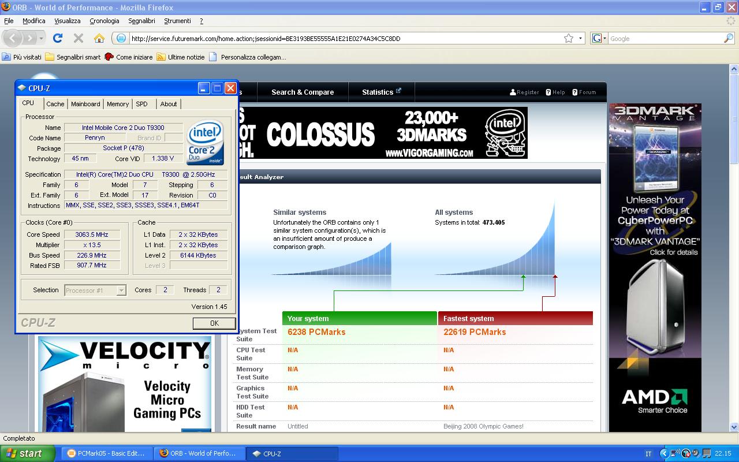Open URL bar history dropdown
Image resolution: width=739 pixels, height=462 pixels.
(x=581, y=38)
